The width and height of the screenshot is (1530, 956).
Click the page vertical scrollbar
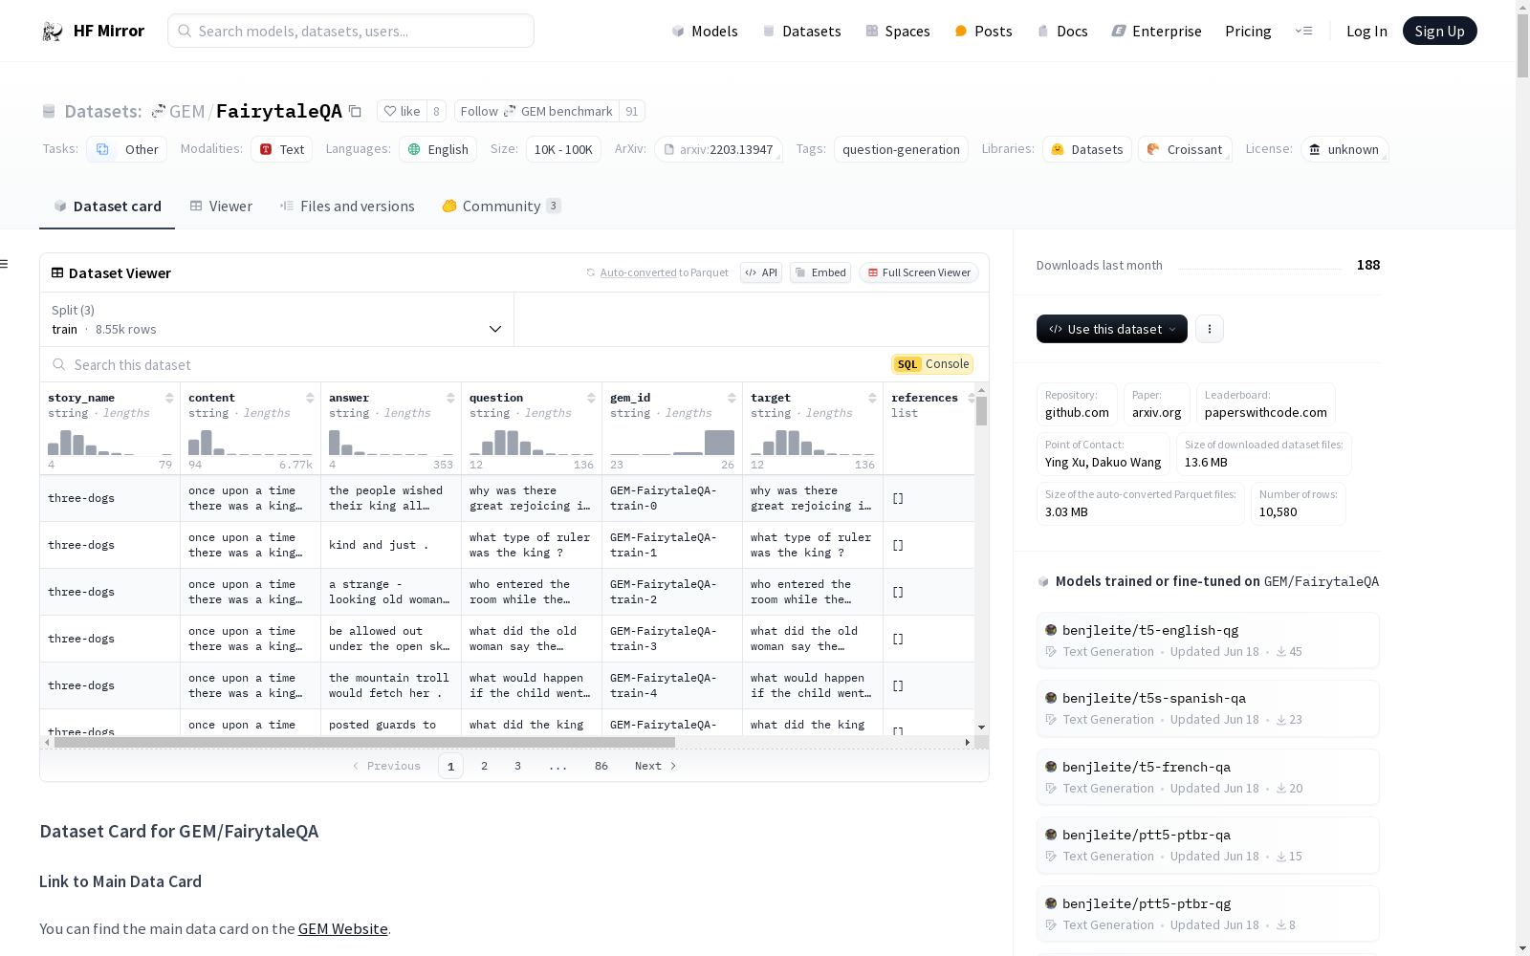[1522, 45]
